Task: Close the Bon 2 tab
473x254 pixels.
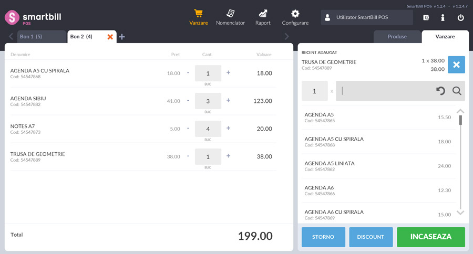Action: point(110,37)
